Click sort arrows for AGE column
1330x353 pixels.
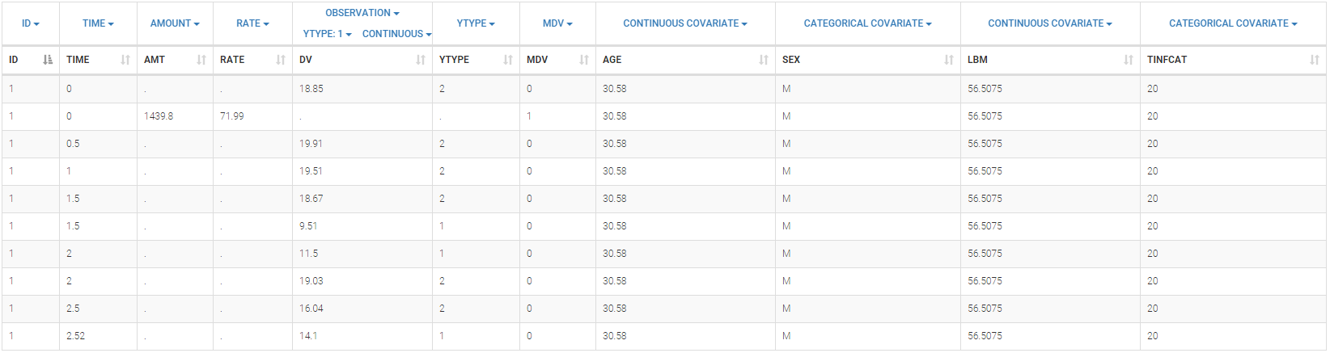tap(764, 60)
